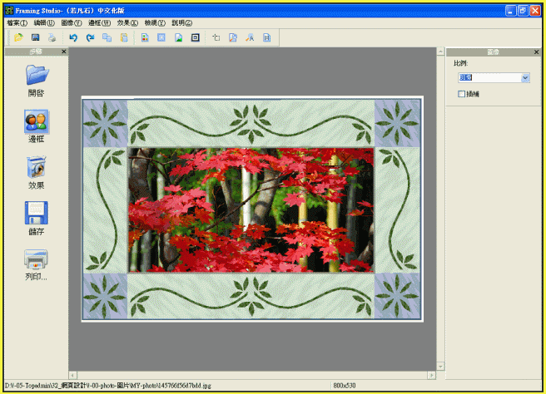Click the save disk icon in toolbar
The image size is (546, 394).
(x=35, y=37)
